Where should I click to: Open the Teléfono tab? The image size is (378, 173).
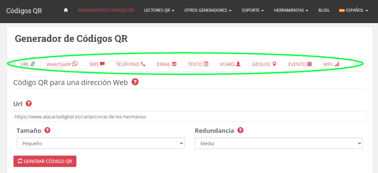pyautogui.click(x=131, y=64)
